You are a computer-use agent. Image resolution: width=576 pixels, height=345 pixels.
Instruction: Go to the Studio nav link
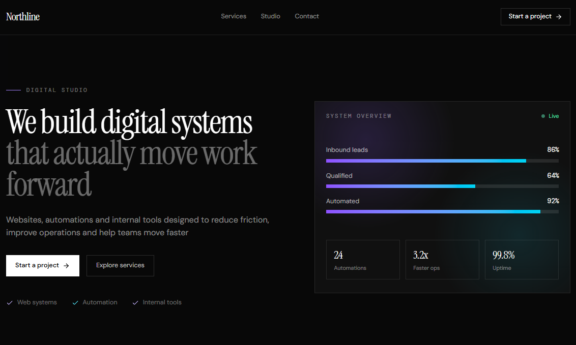tap(270, 16)
